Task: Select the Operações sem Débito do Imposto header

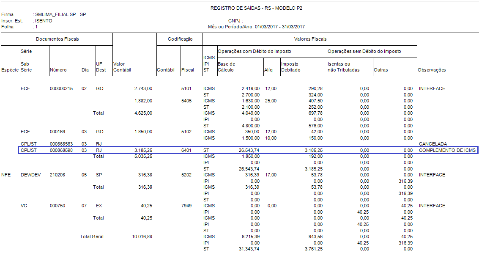Action: click(x=364, y=51)
